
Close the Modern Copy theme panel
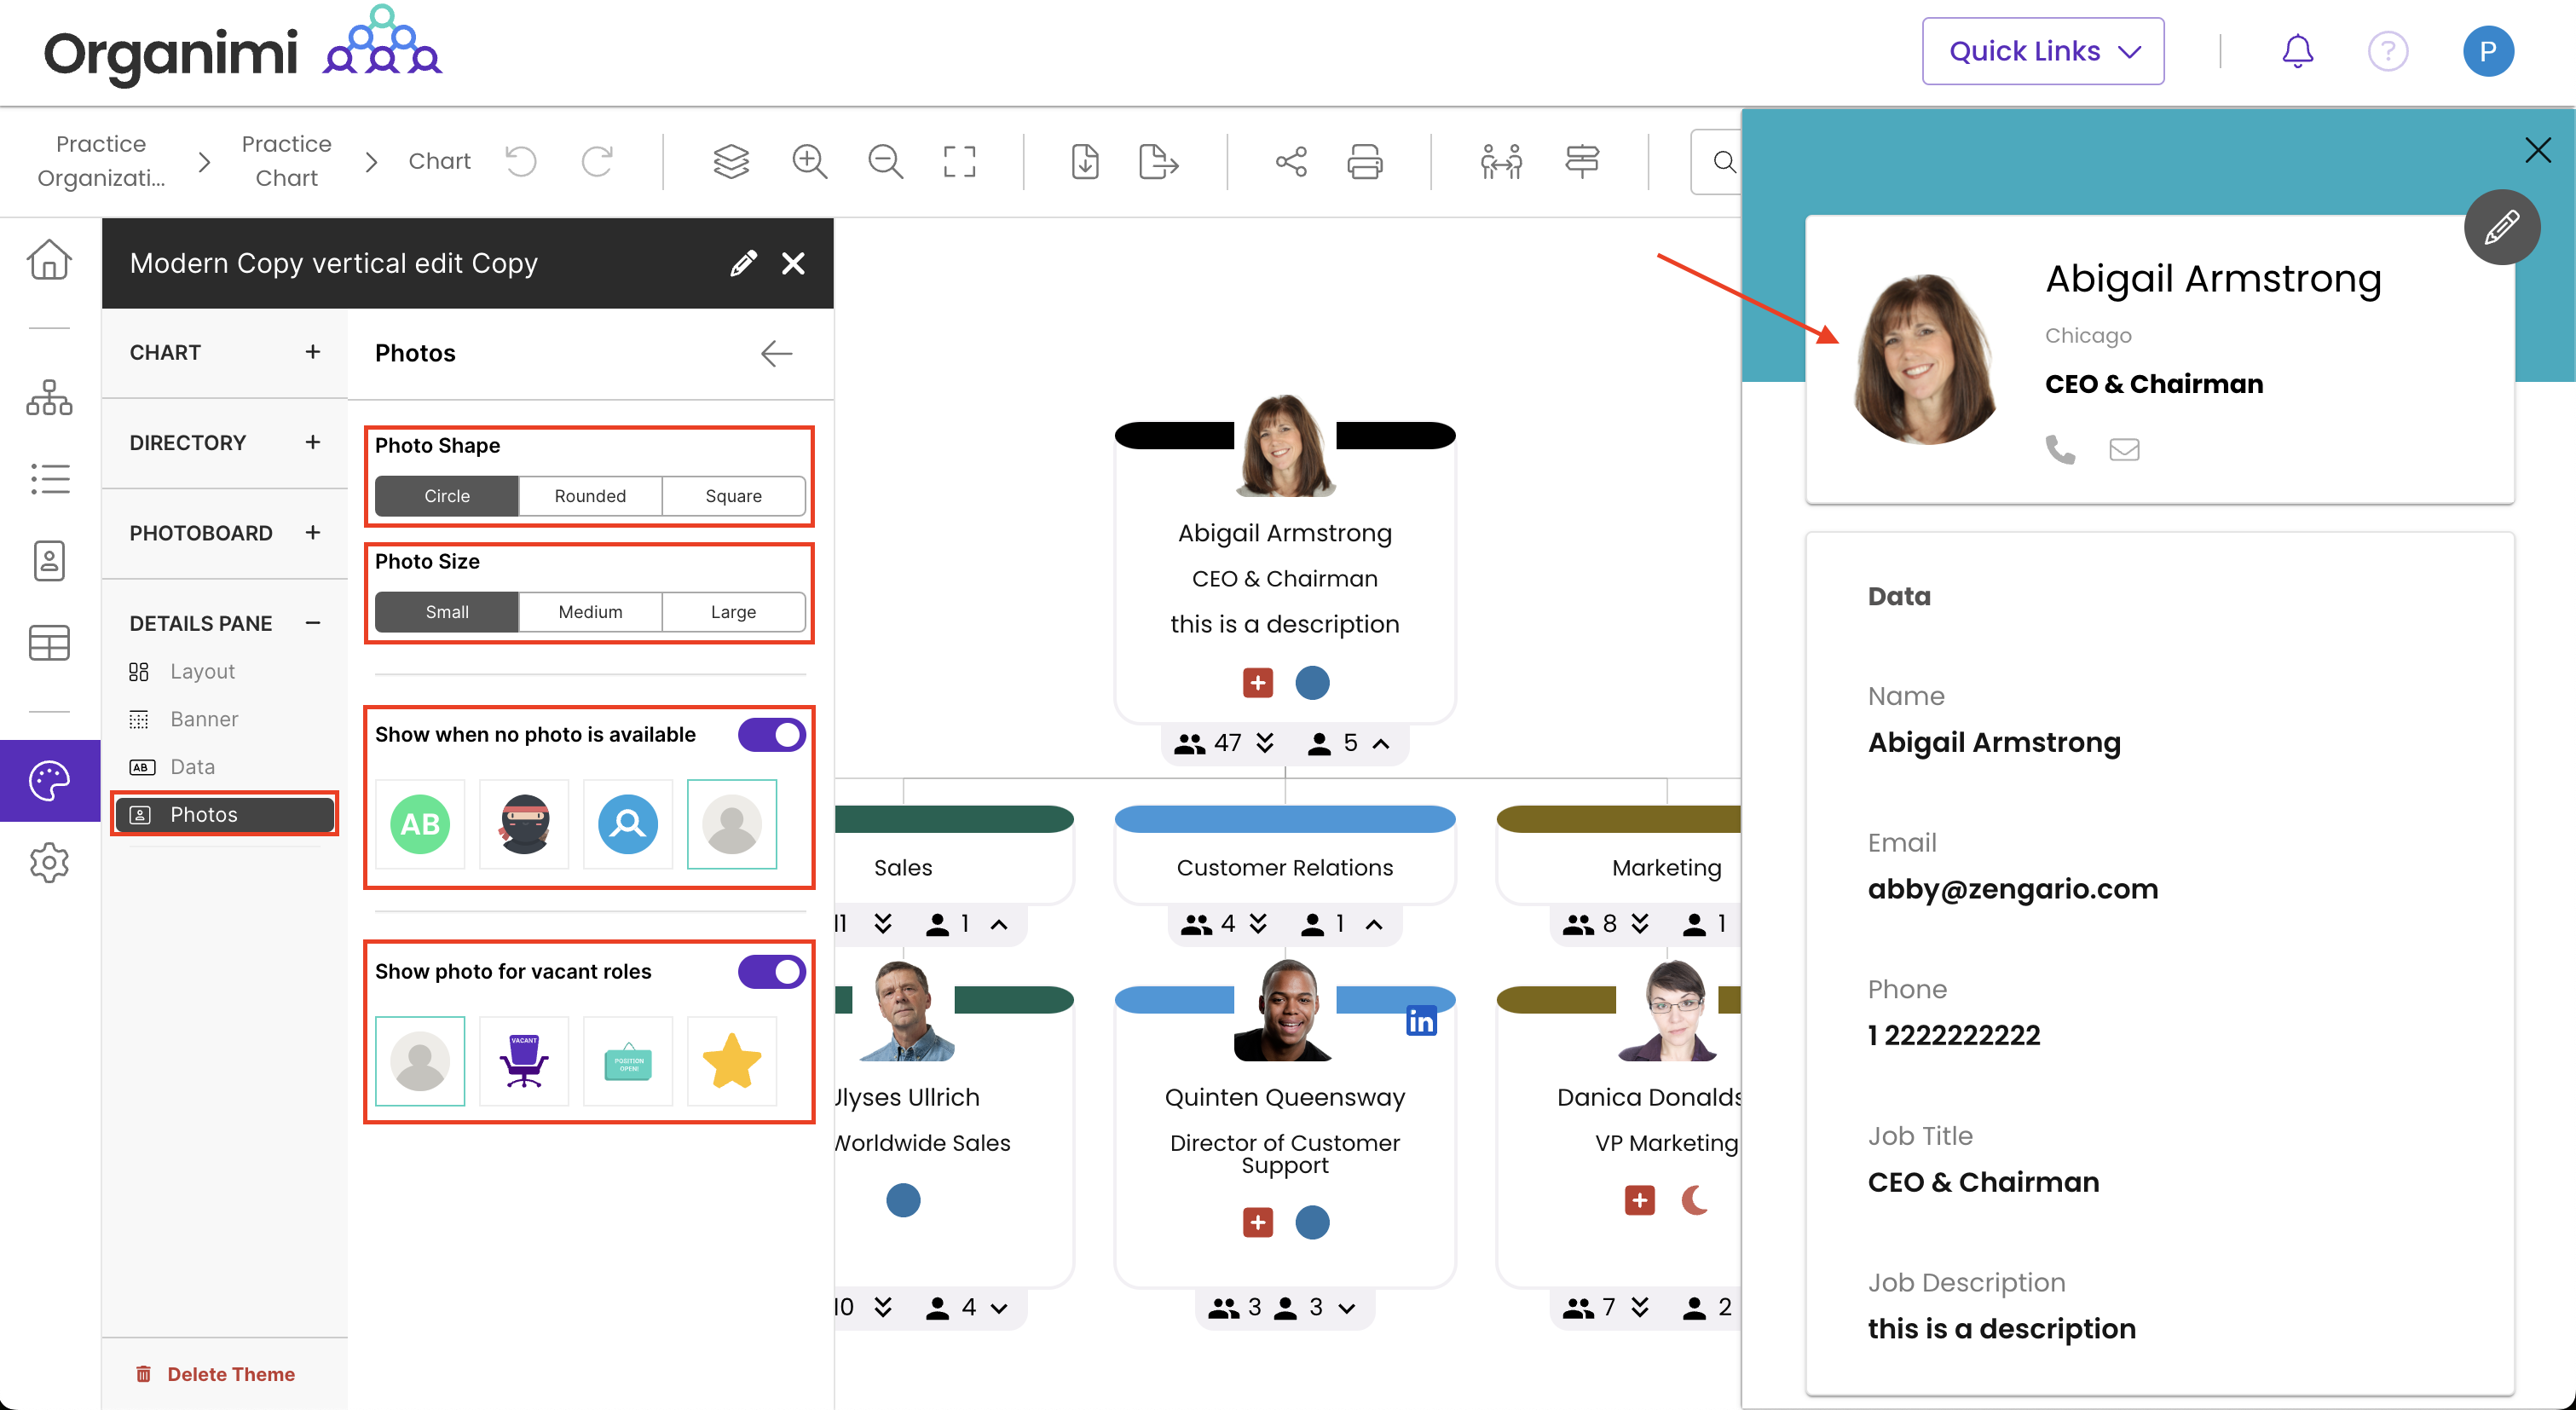[x=793, y=263]
